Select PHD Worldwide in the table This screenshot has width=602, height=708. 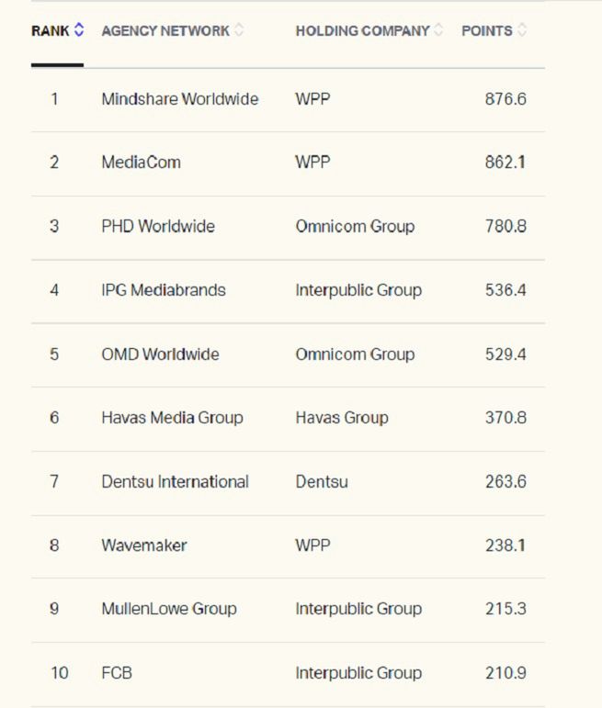[x=158, y=226]
